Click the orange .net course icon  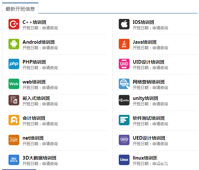point(14,140)
